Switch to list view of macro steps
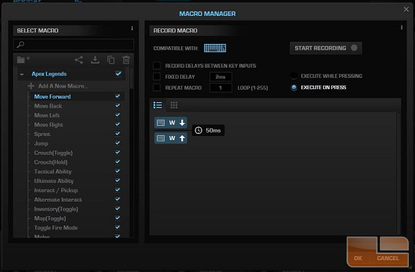 (158, 105)
